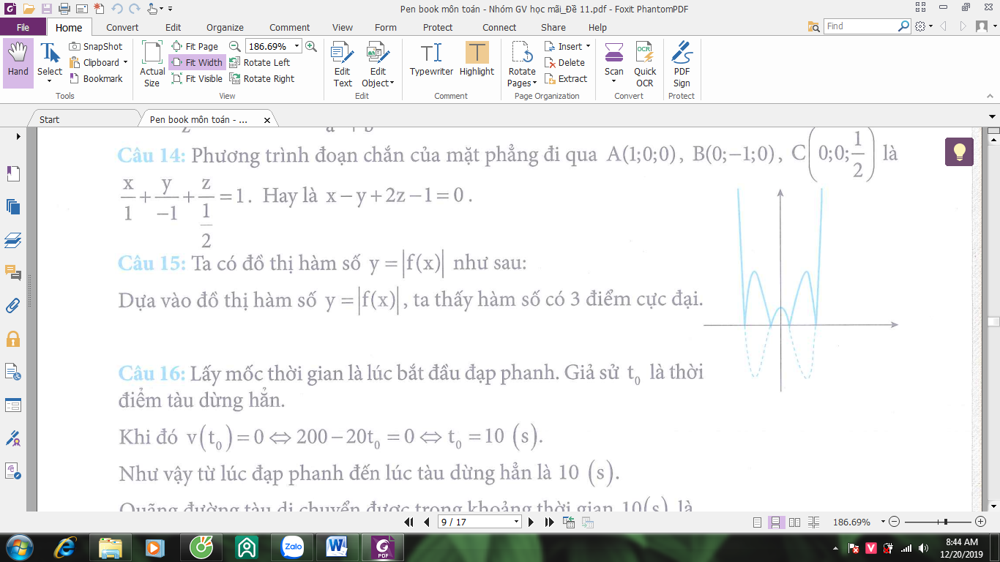The height and width of the screenshot is (562, 1000).
Task: Click the PDF Sign icon
Action: [x=682, y=64]
